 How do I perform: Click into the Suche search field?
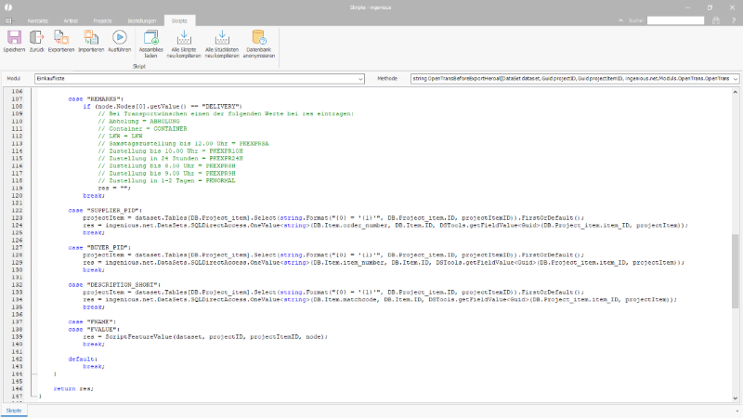[676, 20]
